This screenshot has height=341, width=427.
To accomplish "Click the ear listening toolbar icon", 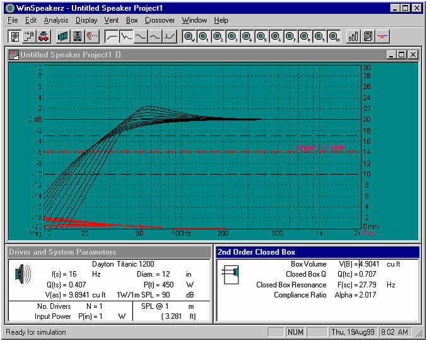I will click(92, 36).
